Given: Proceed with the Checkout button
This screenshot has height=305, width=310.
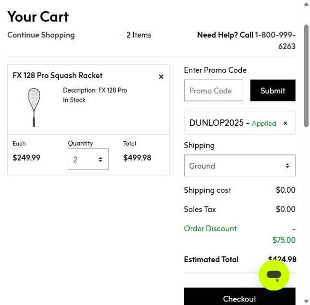Looking at the screenshot, I should pos(239,297).
